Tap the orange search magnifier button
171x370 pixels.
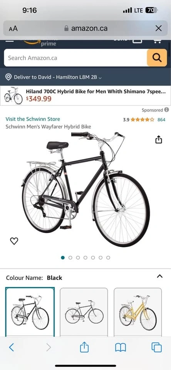157,57
